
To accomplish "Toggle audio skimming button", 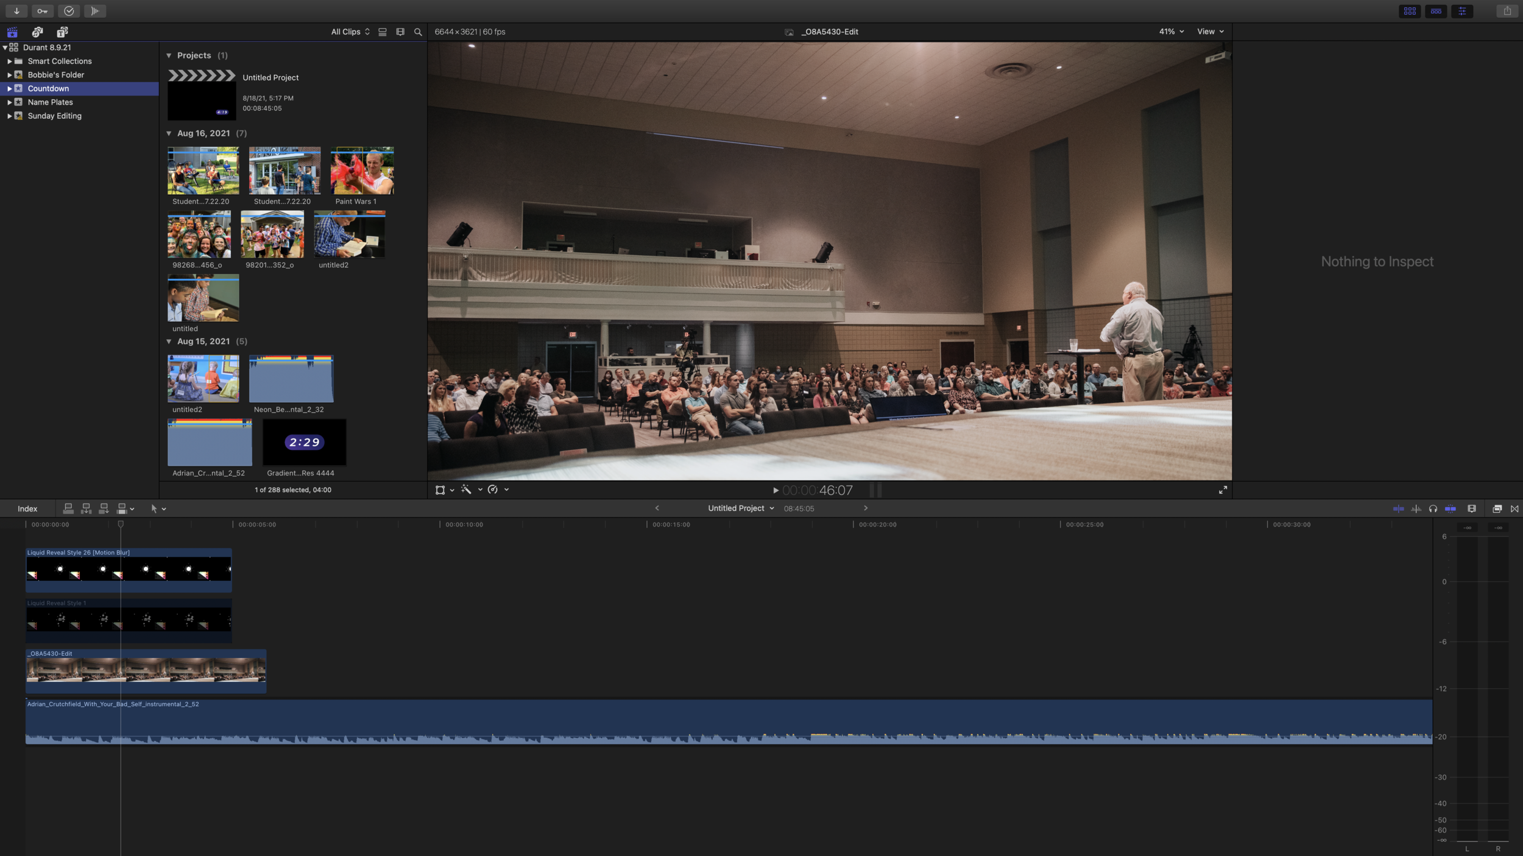I will pyautogui.click(x=1416, y=508).
